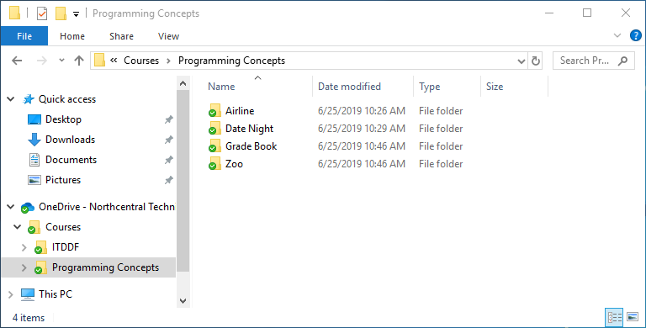Switch to the large icons view in the status bar
The width and height of the screenshot is (646, 328).
632,317
